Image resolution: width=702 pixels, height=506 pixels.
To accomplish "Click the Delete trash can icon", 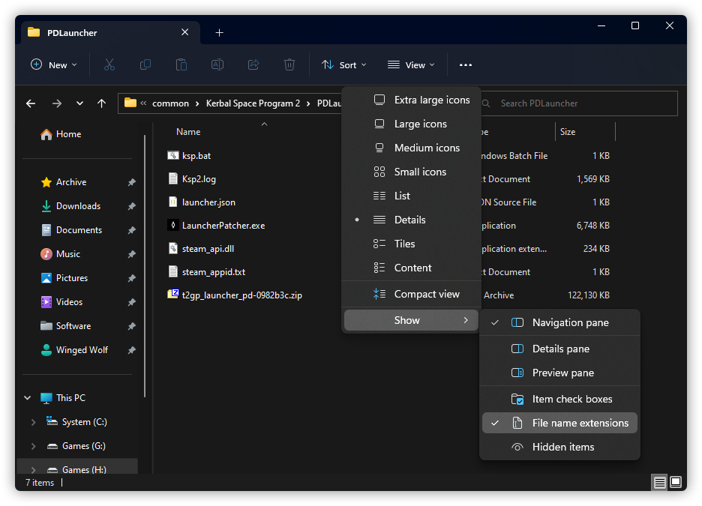I will 289,65.
